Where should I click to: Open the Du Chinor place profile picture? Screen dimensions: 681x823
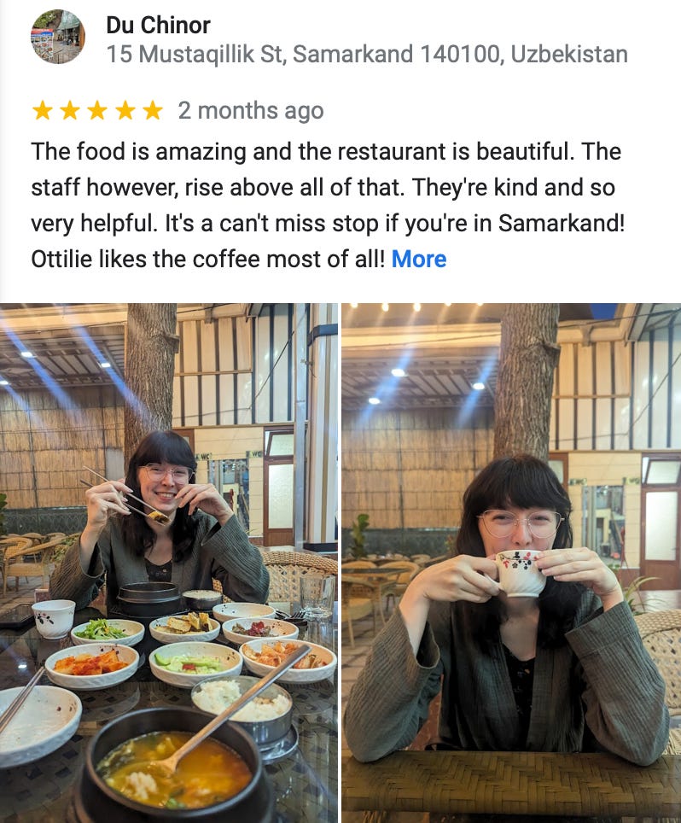(58, 37)
